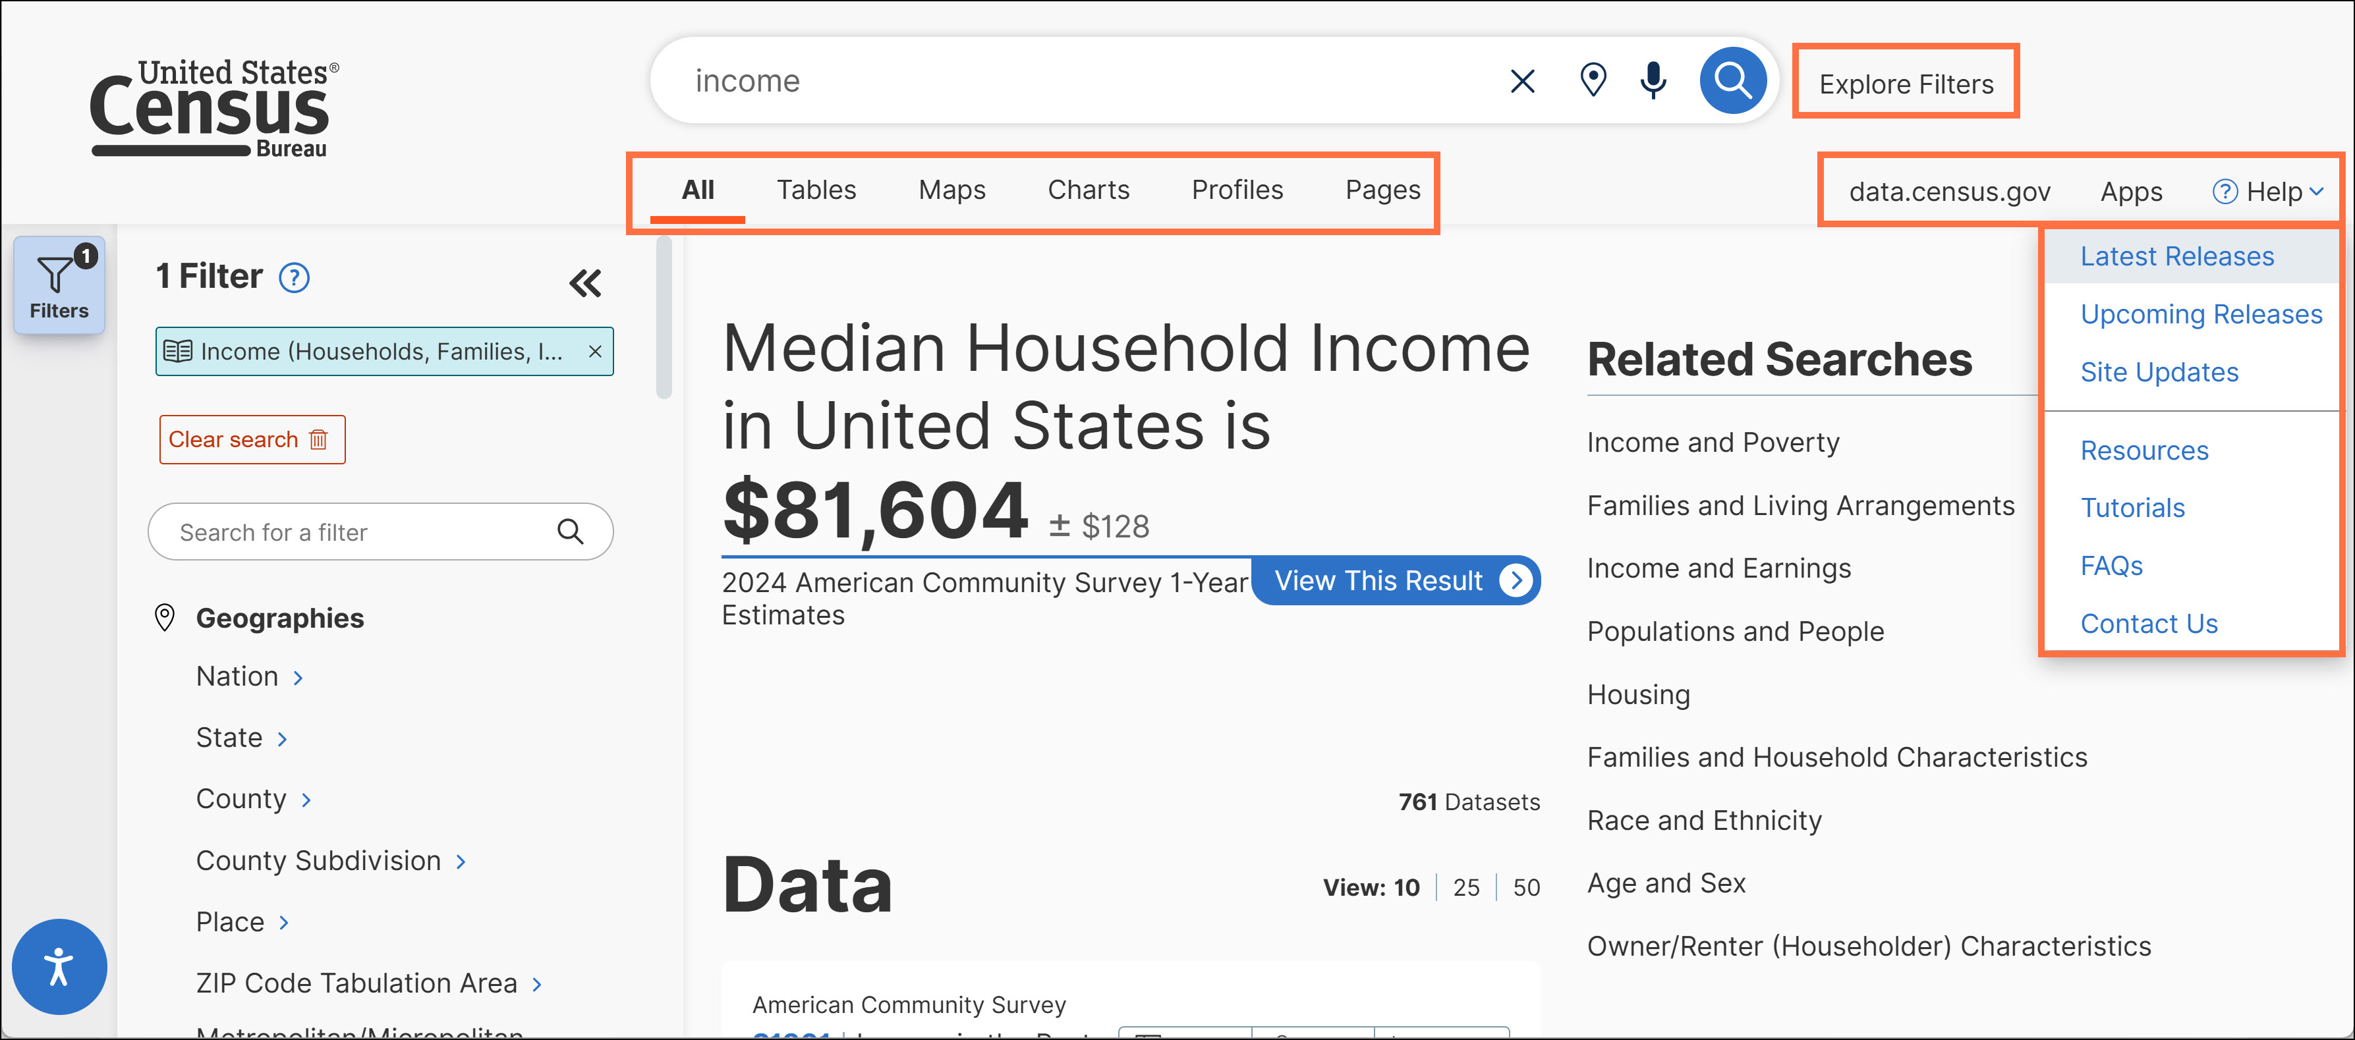Click the location pin icon in search bar
The height and width of the screenshot is (1040, 2355).
click(x=1593, y=81)
